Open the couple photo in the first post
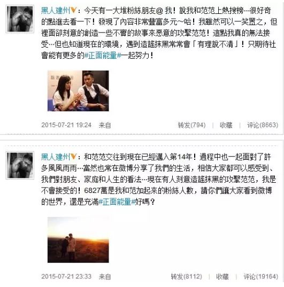 point(78,91)
